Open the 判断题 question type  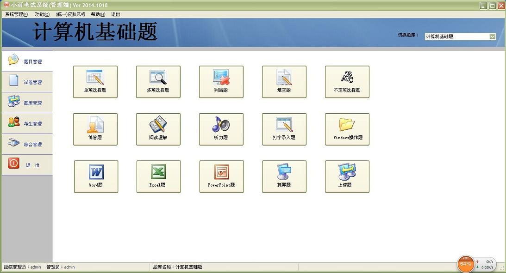(x=221, y=82)
